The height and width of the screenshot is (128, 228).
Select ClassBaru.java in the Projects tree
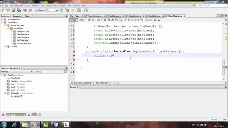(23, 31)
